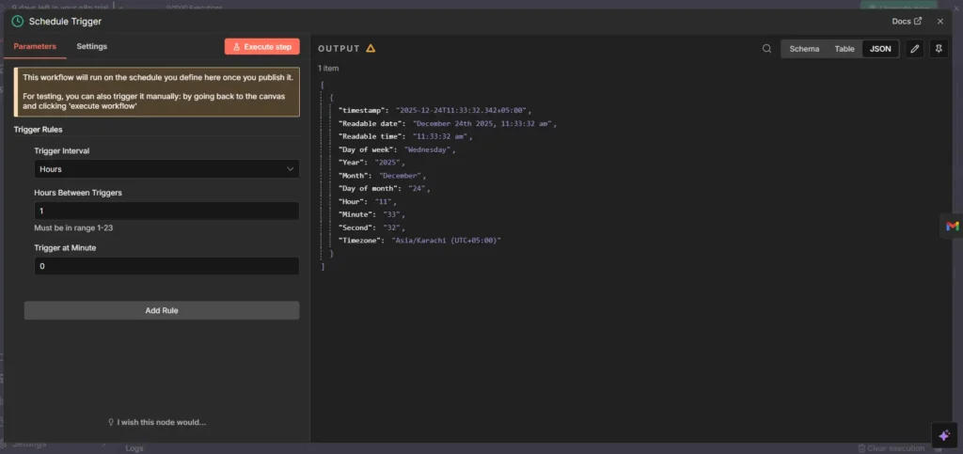Click the "Wednesday" value in output
The height and width of the screenshot is (454, 963).
[428, 149]
